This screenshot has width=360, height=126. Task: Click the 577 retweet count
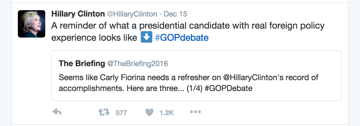(x=121, y=113)
